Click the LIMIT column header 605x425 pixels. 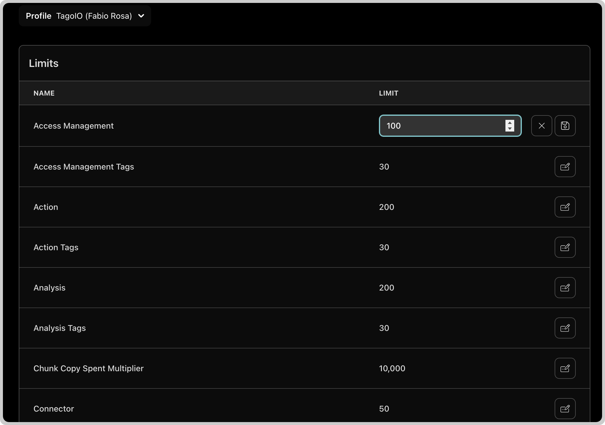(389, 93)
